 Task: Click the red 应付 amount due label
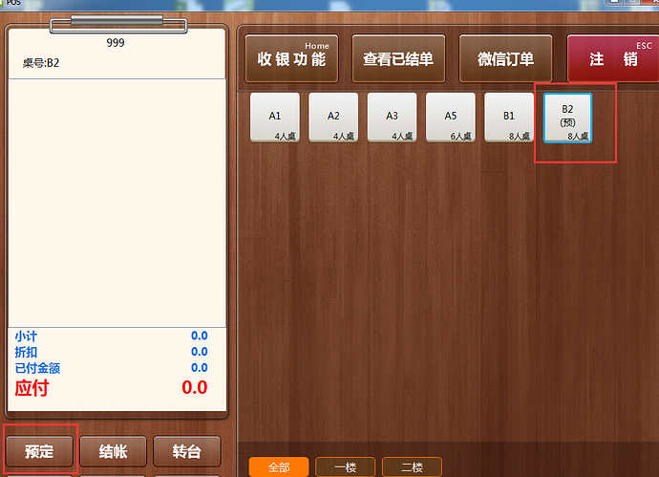32,388
